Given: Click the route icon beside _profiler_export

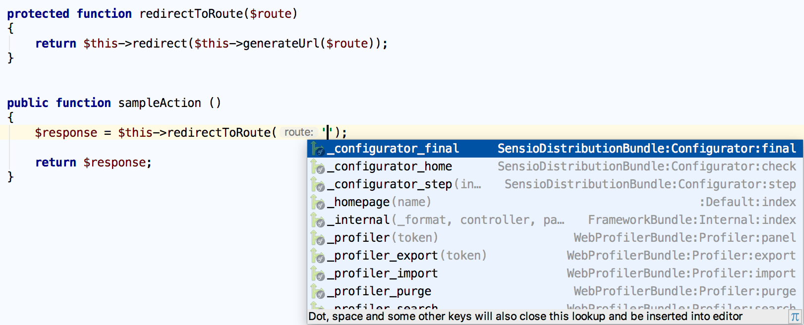Looking at the screenshot, I should point(319,255).
